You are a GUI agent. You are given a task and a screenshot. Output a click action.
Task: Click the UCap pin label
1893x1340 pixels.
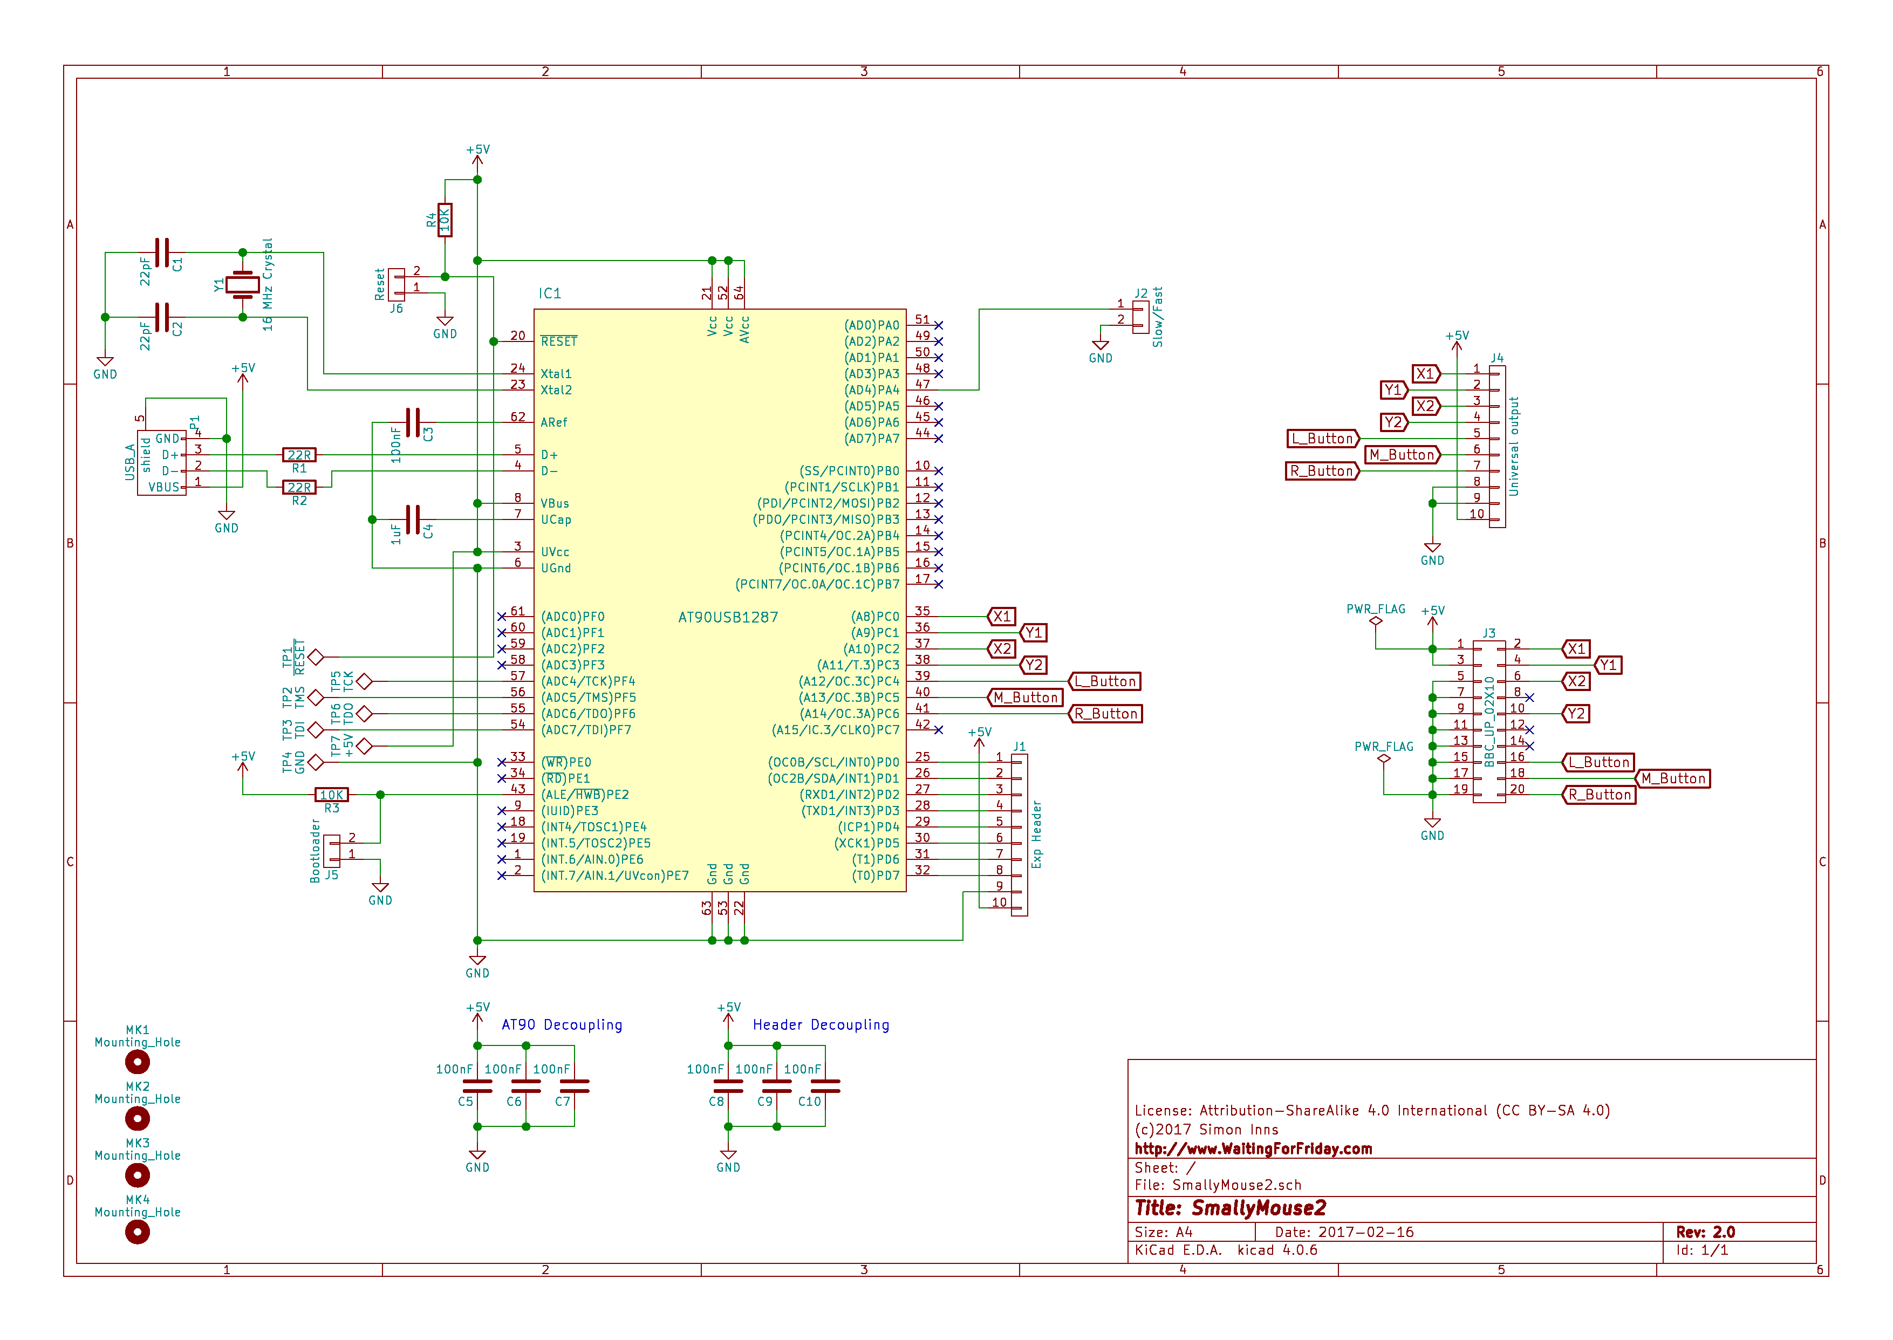pyautogui.click(x=556, y=520)
